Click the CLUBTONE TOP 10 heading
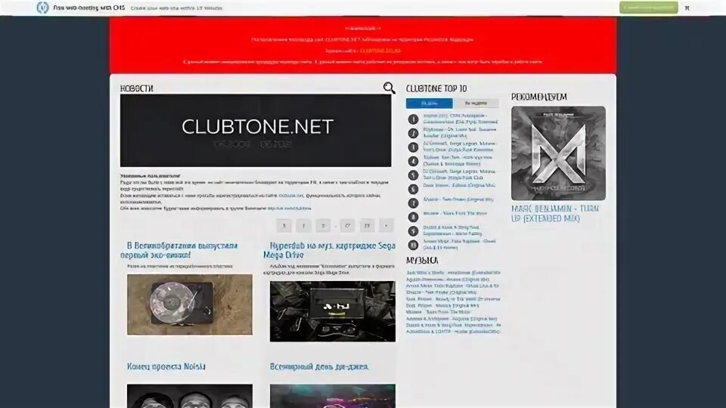726x408 pixels. 436,88
